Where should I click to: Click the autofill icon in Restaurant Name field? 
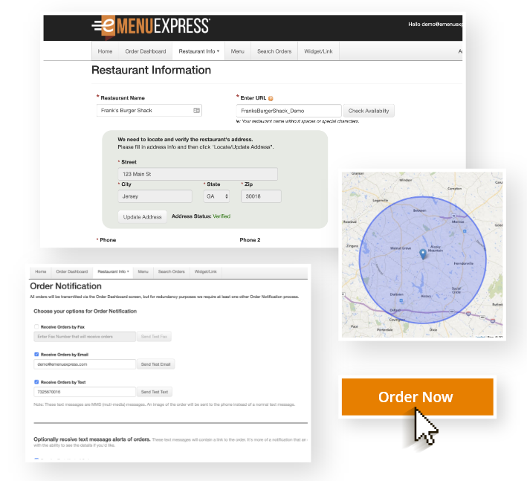tap(197, 111)
